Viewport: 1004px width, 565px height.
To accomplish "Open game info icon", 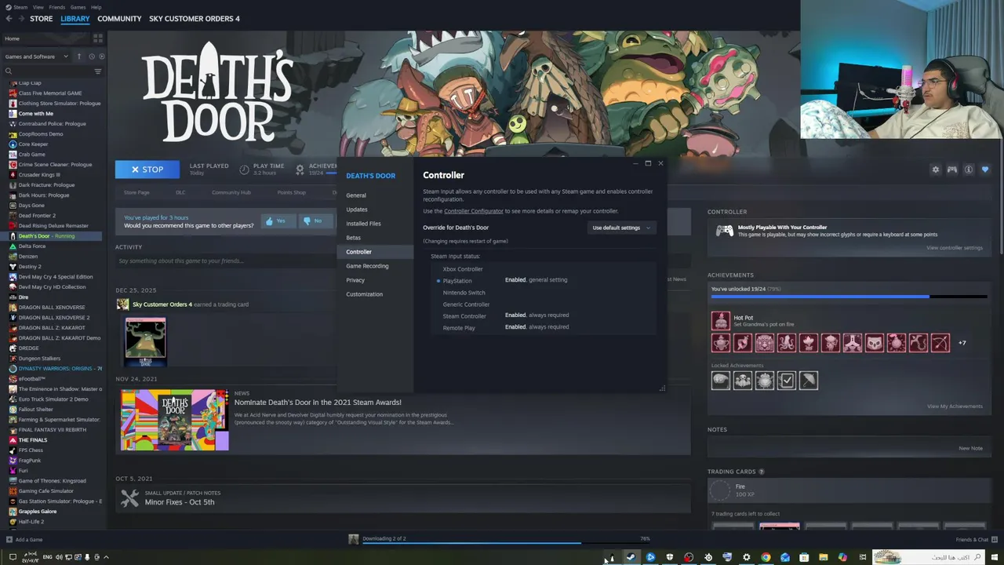I will pos(969,169).
